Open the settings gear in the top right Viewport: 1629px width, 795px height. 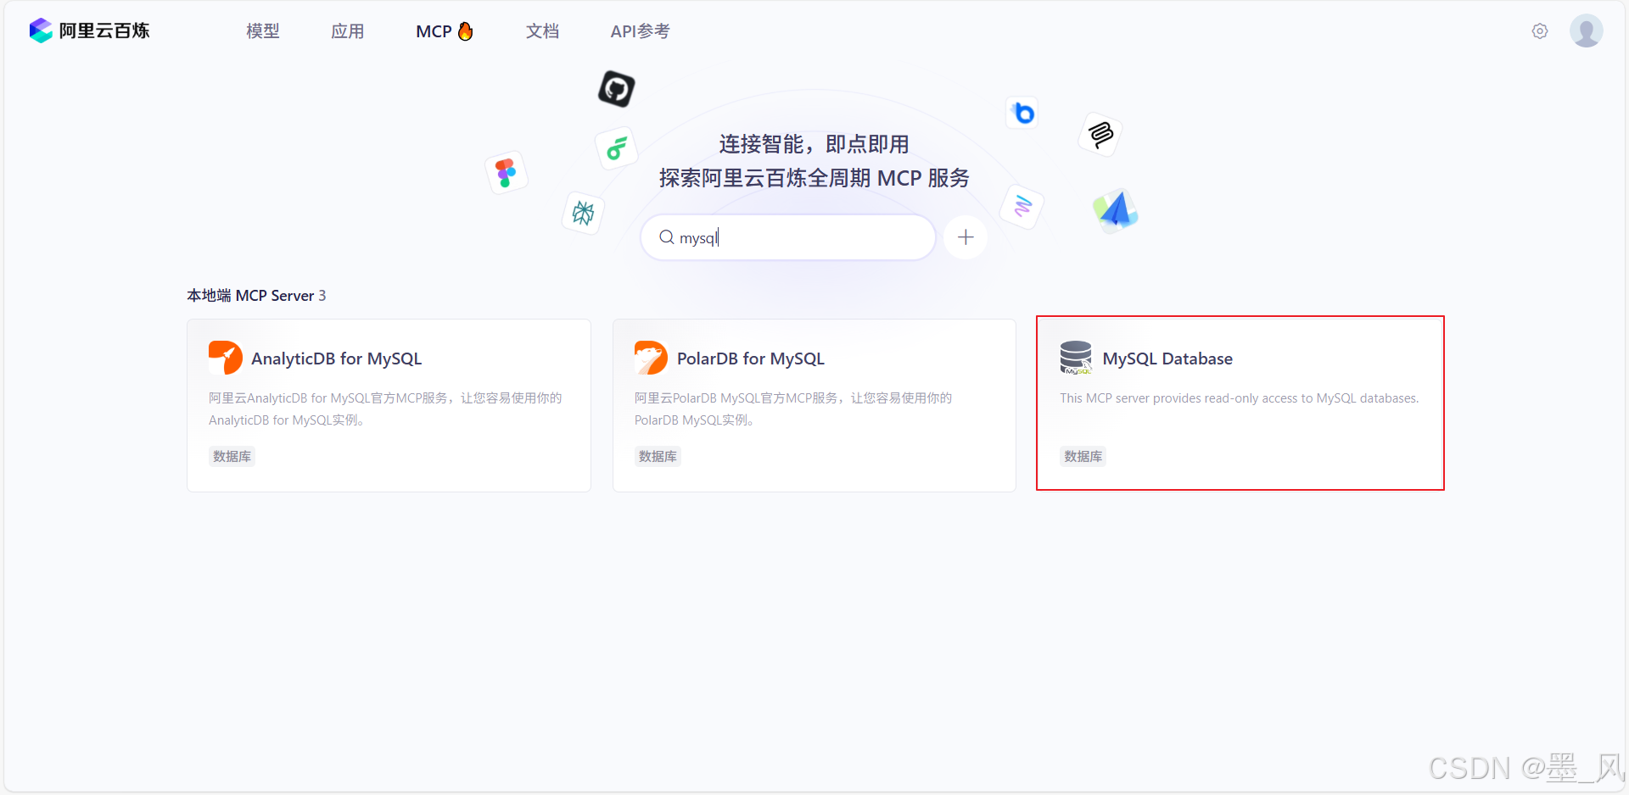(1540, 31)
